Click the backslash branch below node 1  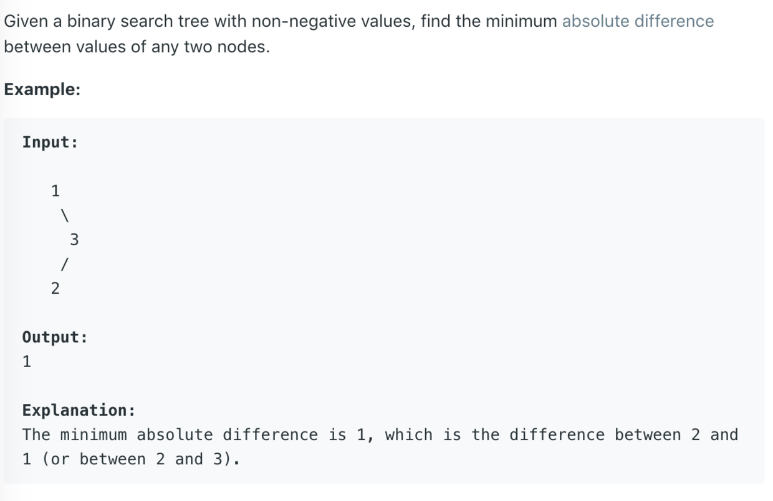(x=64, y=215)
